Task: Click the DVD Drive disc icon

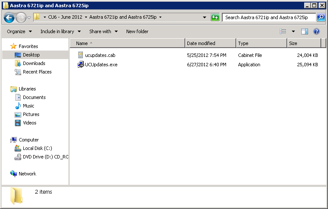Action: tap(18, 157)
